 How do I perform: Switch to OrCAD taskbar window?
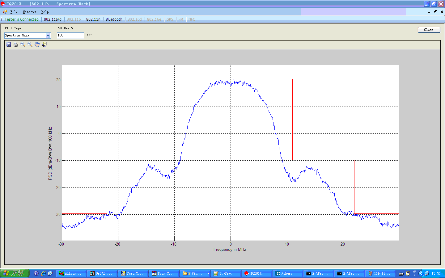(102, 273)
